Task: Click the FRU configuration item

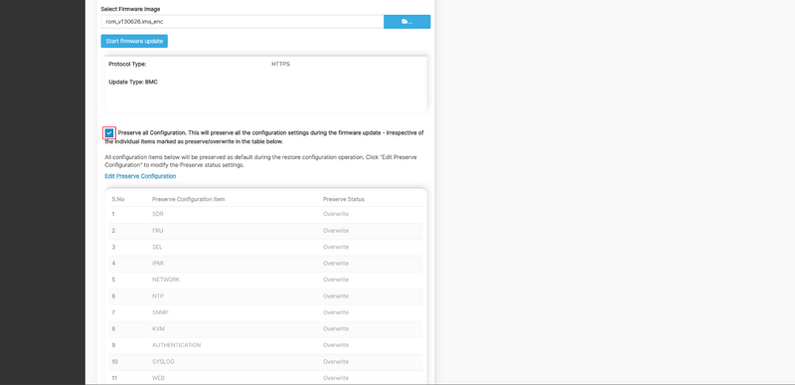Action: pyautogui.click(x=158, y=230)
